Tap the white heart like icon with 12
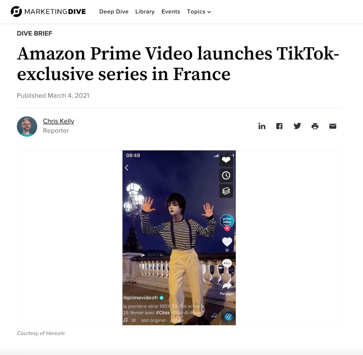 click(x=227, y=241)
